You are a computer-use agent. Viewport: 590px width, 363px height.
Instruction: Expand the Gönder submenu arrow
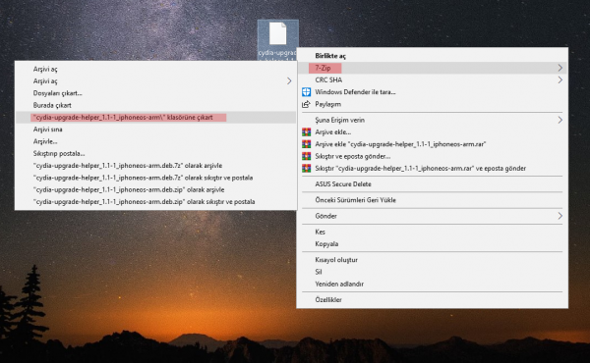click(560, 216)
